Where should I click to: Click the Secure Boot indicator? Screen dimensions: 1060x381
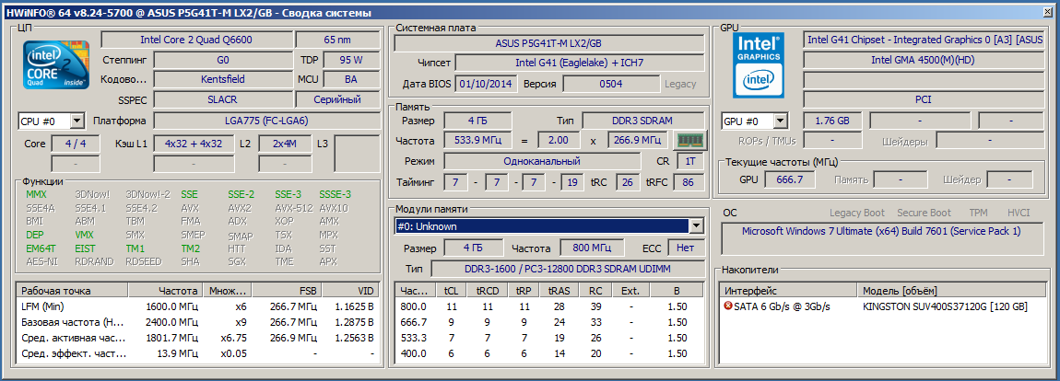coord(924,213)
